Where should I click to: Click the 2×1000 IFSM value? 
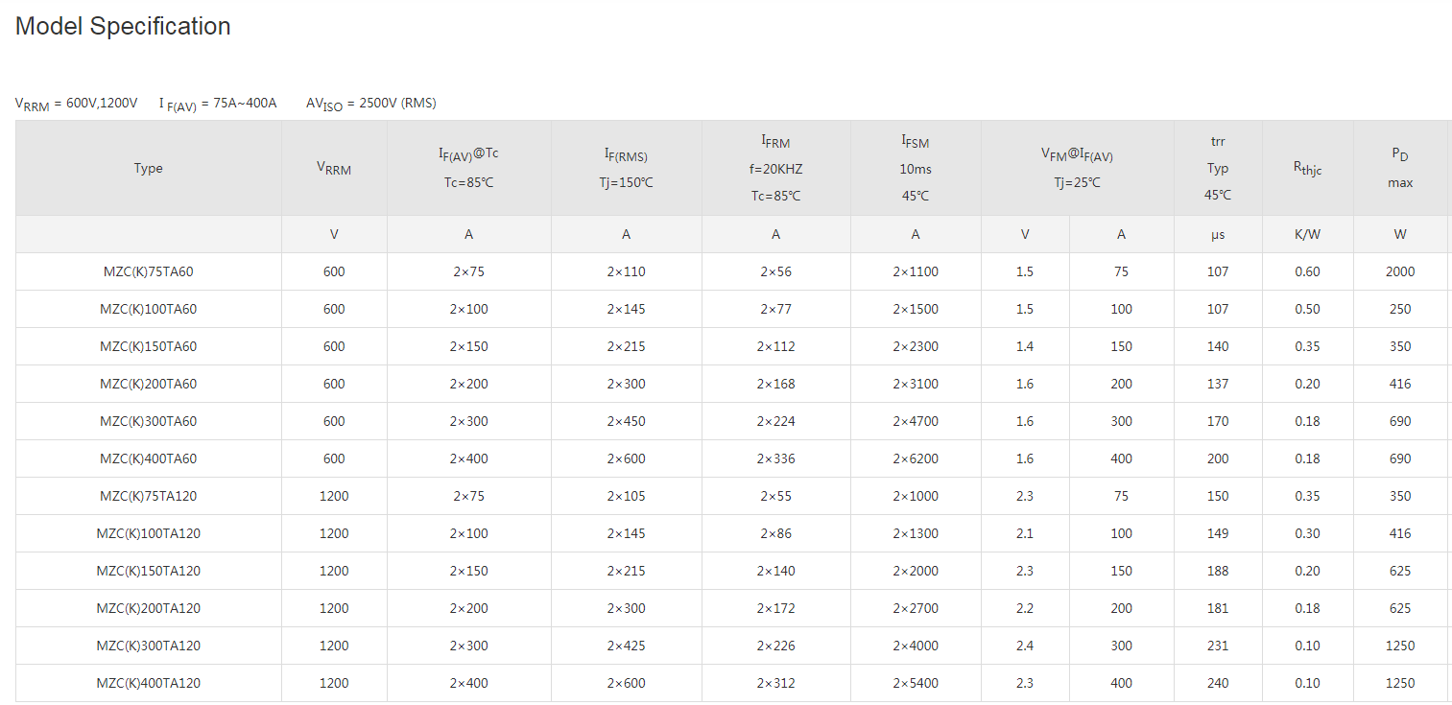coord(916,496)
